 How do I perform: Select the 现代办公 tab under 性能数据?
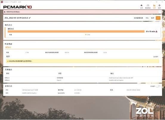click(8, 47)
